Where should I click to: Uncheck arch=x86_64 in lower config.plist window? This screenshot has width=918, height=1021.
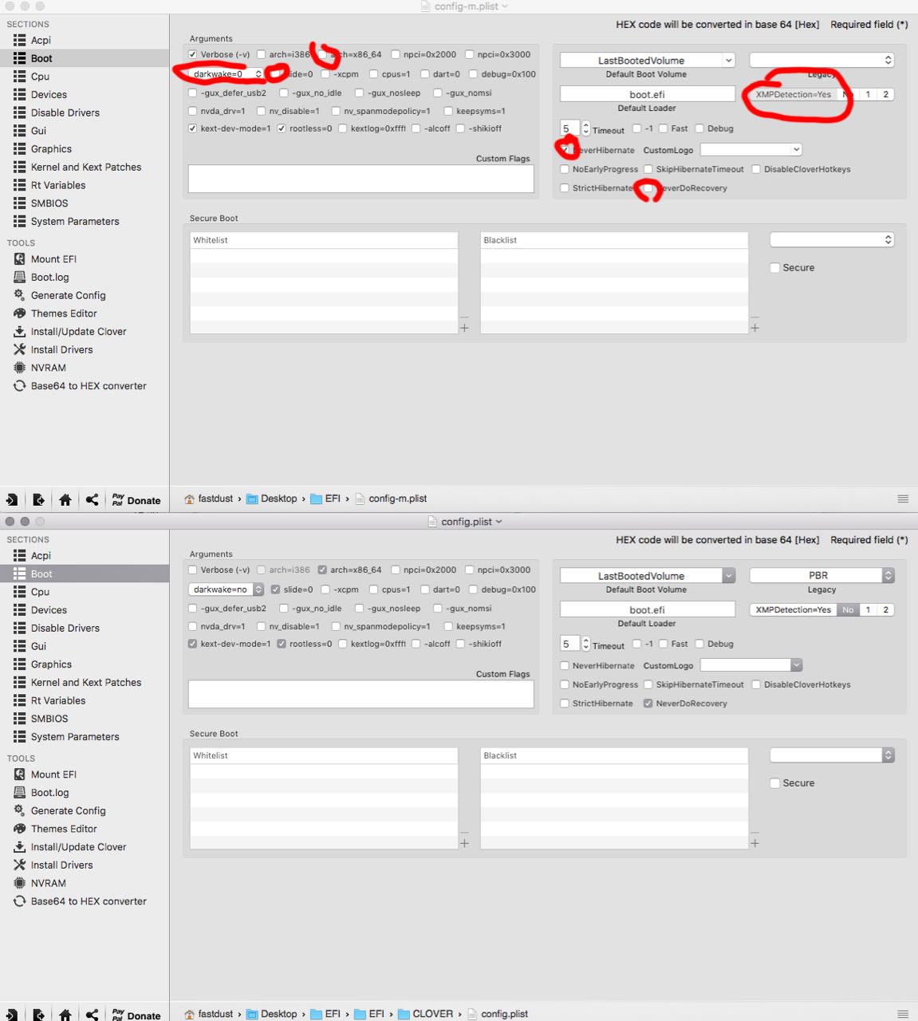(x=322, y=570)
